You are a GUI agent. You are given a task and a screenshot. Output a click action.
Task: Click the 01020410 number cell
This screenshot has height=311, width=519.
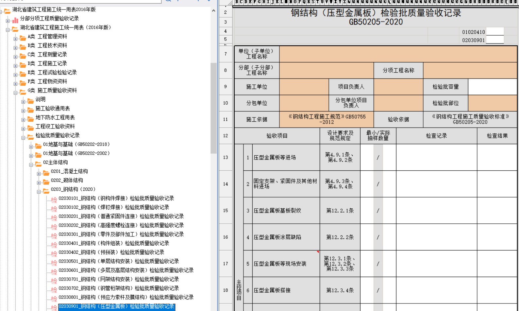[x=473, y=32]
